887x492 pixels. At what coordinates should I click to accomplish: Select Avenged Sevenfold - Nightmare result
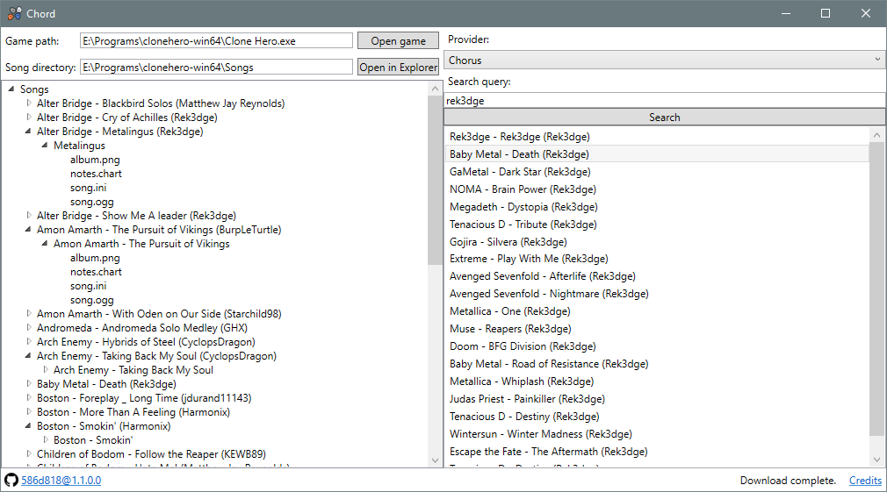point(657,294)
